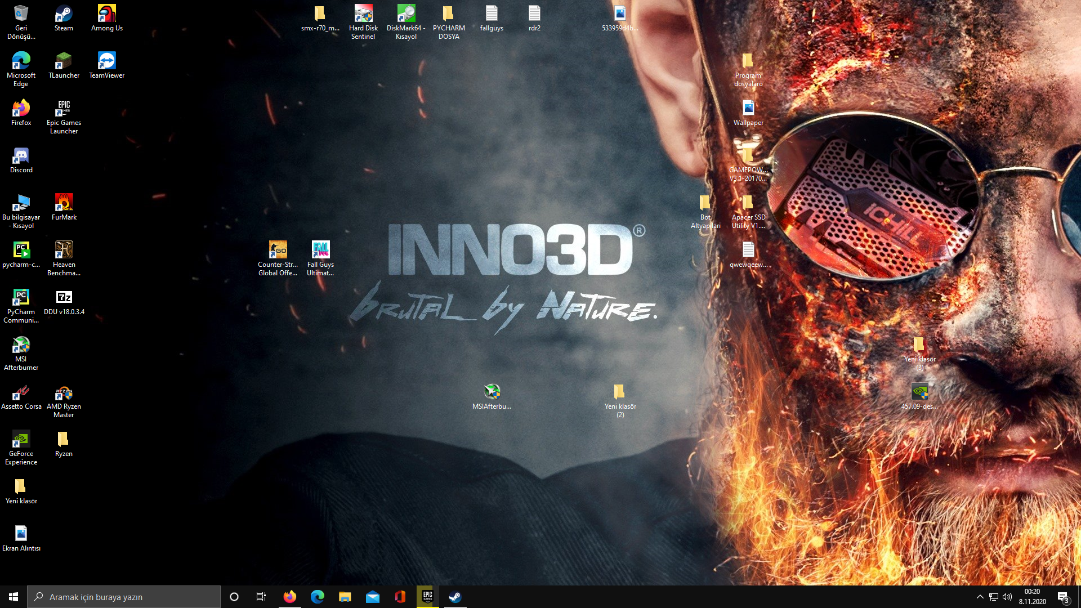The height and width of the screenshot is (608, 1081).
Task: Open the clock and calendar flyout
Action: click(1033, 597)
